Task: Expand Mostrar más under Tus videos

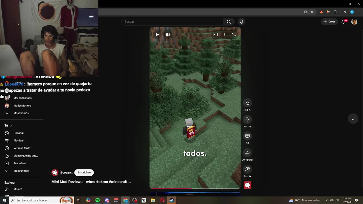Action: (x=22, y=171)
